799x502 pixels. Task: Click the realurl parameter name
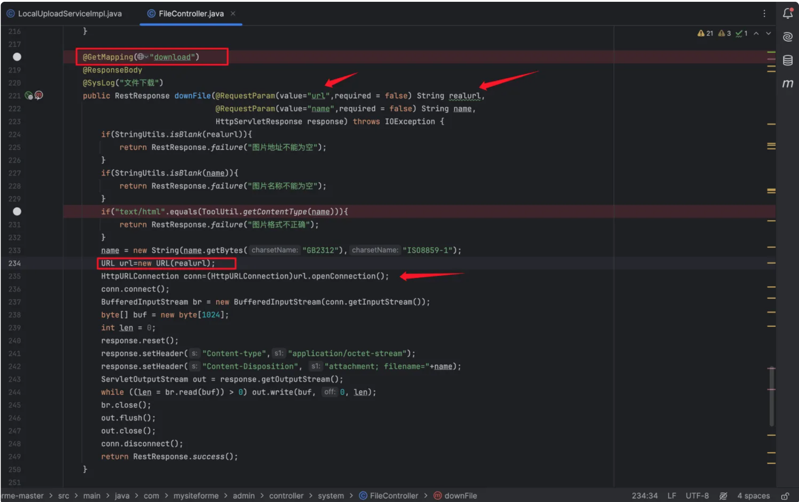465,96
